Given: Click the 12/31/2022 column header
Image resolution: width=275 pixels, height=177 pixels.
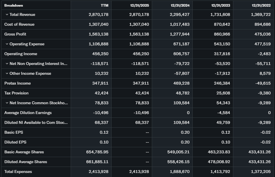Looking at the screenshot, I should click(x=261, y=5).
